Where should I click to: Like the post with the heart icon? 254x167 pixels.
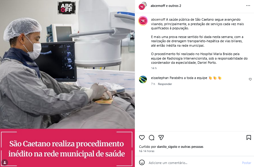point(142,138)
